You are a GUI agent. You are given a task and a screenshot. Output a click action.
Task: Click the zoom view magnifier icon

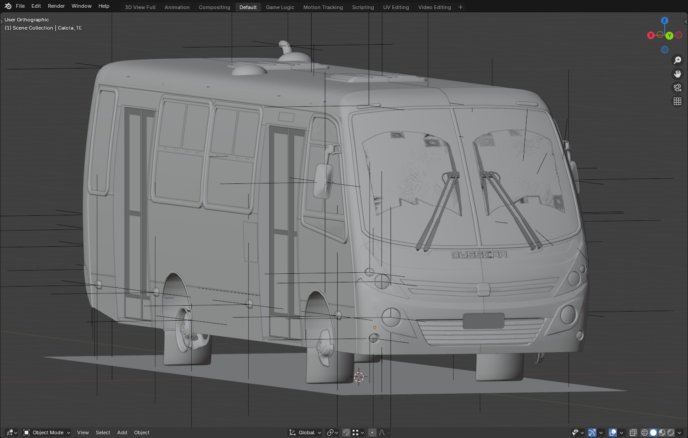678,60
